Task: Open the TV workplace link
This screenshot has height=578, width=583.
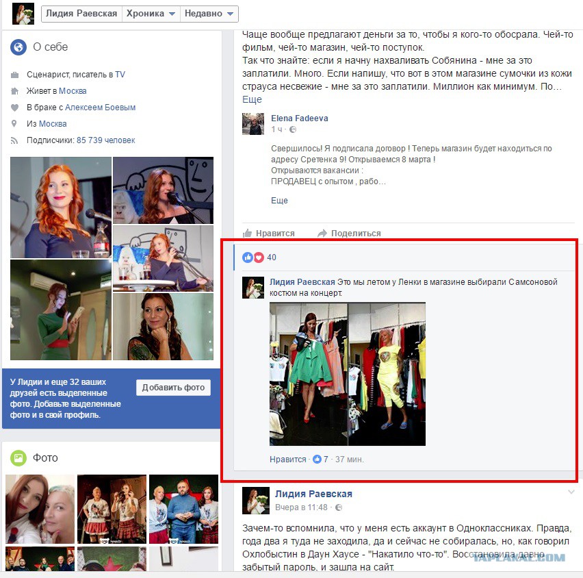Action: coord(120,75)
